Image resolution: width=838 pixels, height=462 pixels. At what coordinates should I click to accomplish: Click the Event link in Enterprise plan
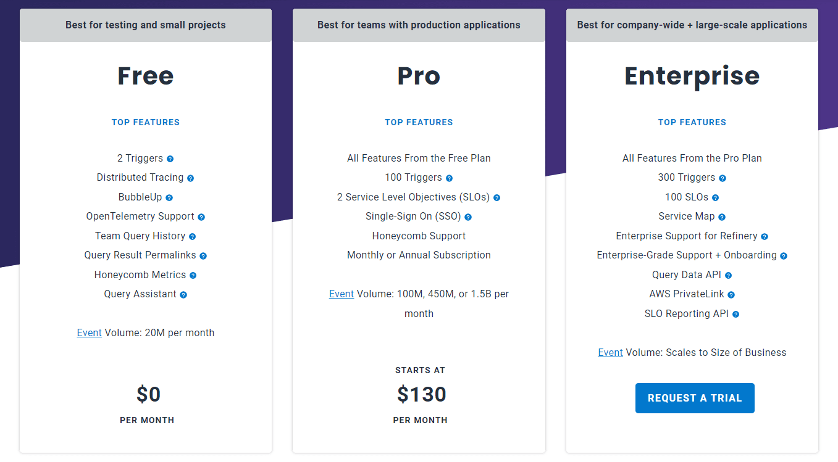click(x=610, y=353)
